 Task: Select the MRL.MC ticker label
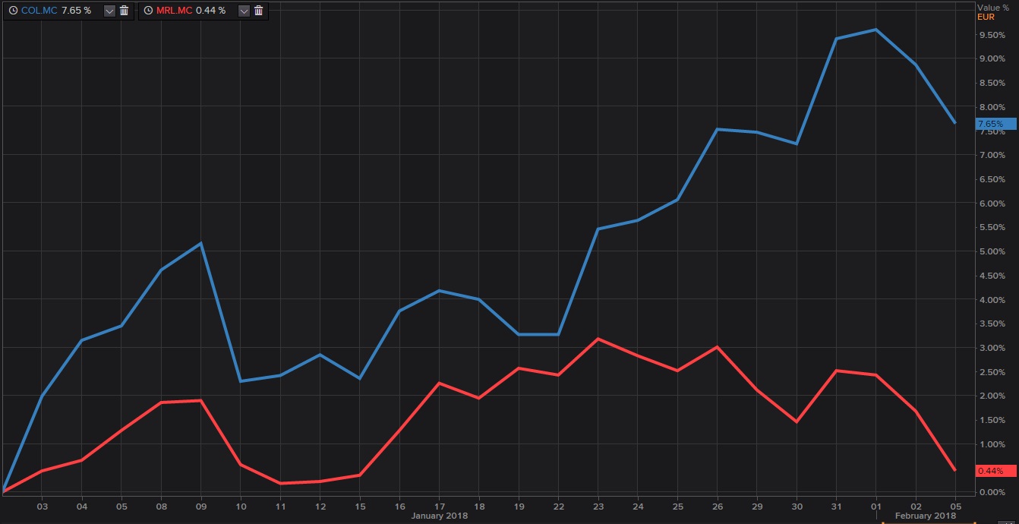[174, 11]
